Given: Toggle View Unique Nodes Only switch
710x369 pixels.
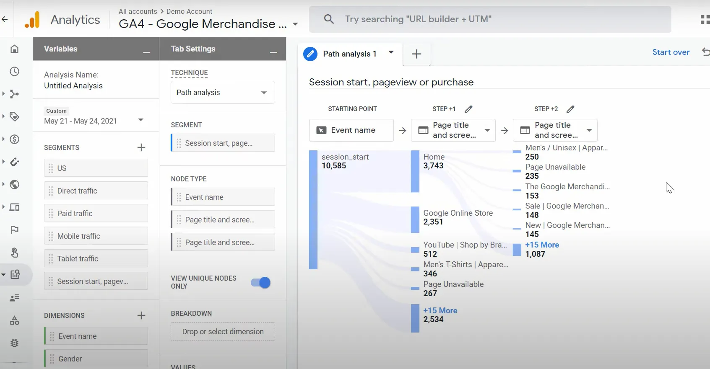Looking at the screenshot, I should click(x=261, y=283).
